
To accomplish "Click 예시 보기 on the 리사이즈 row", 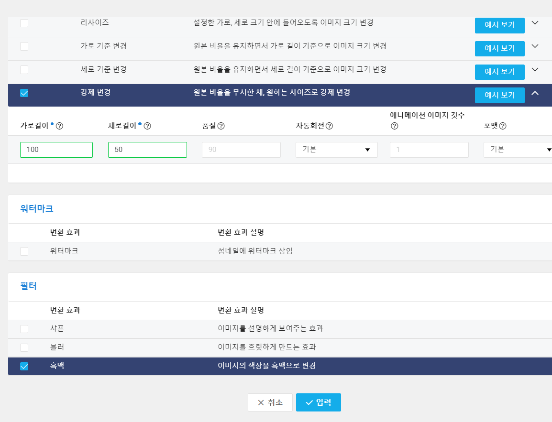I will tap(499, 25).
